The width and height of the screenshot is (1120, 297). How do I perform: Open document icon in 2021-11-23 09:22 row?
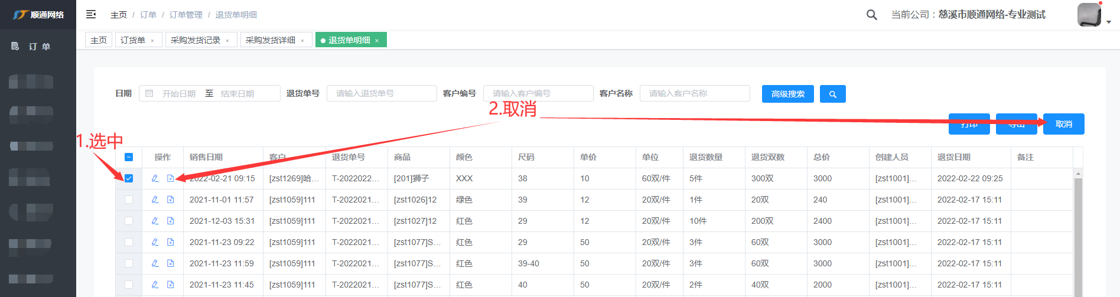[170, 242]
